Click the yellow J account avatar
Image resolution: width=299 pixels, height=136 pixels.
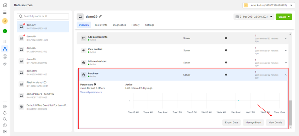(5, 21)
